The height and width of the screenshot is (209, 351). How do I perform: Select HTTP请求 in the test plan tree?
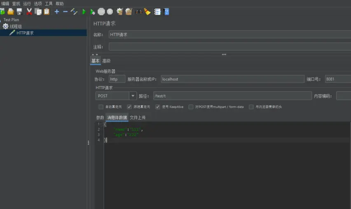pos(25,33)
